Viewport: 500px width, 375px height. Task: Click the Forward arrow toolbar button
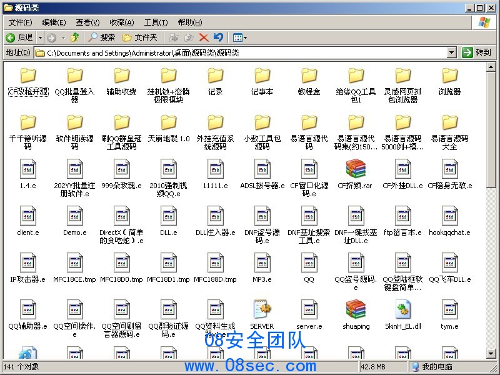[52, 37]
